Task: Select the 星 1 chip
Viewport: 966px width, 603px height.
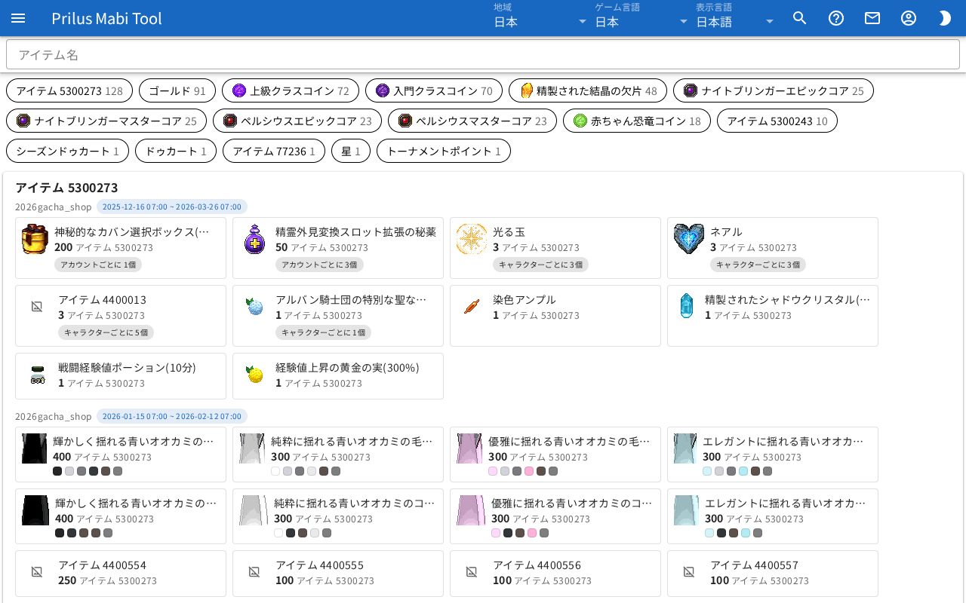Action: (x=351, y=151)
